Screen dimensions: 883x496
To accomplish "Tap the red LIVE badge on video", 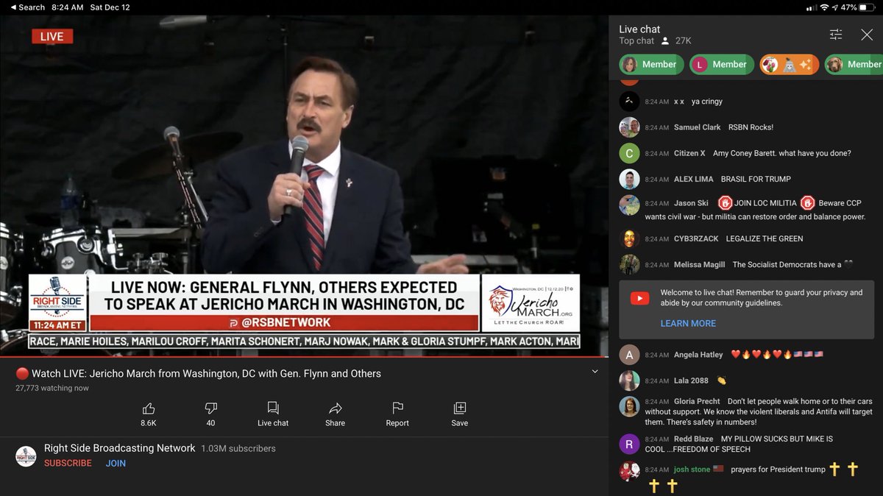I will [52, 36].
